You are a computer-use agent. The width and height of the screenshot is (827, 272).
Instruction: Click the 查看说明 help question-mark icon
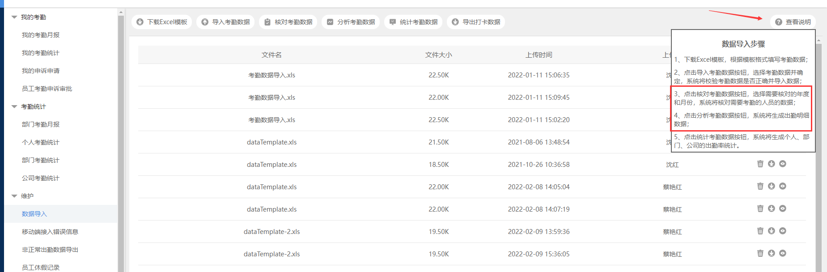click(x=779, y=22)
